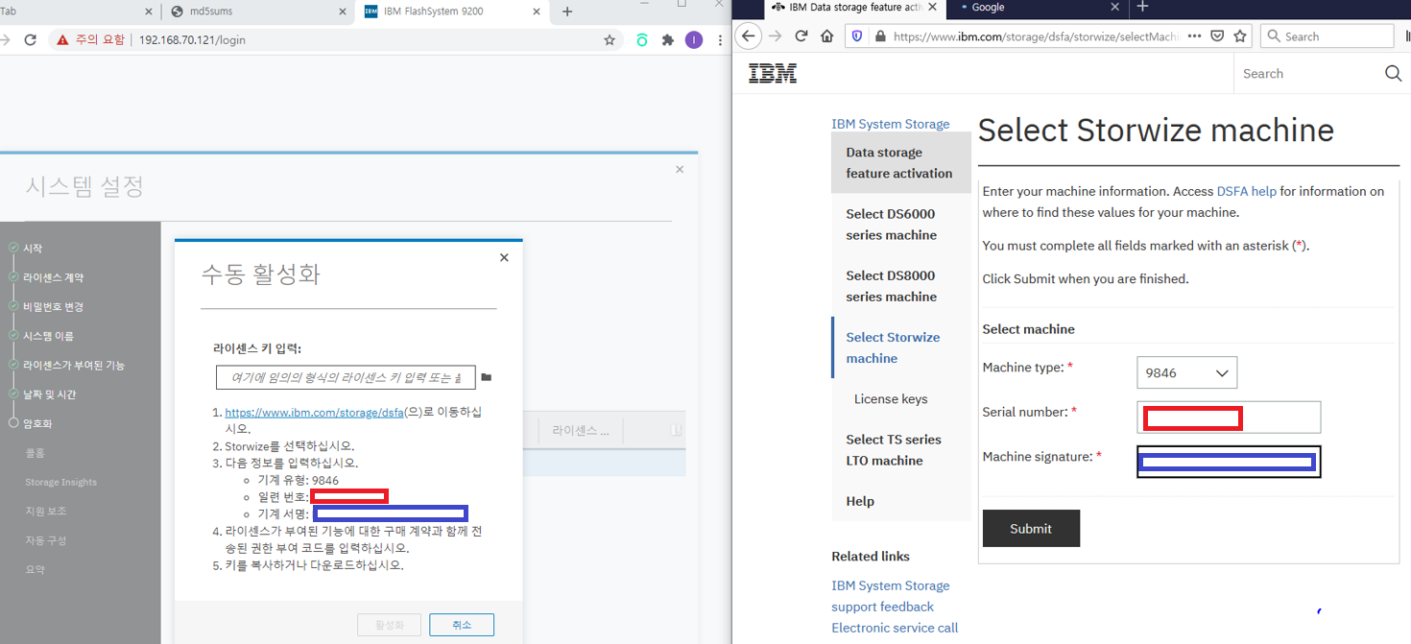This screenshot has width=1411, height=644.
Task: Switch to the md5sums tab
Action: [257, 12]
